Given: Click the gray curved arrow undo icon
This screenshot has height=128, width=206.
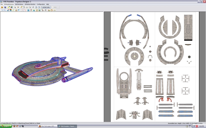Looking at the screenshot, I should coord(45,10).
